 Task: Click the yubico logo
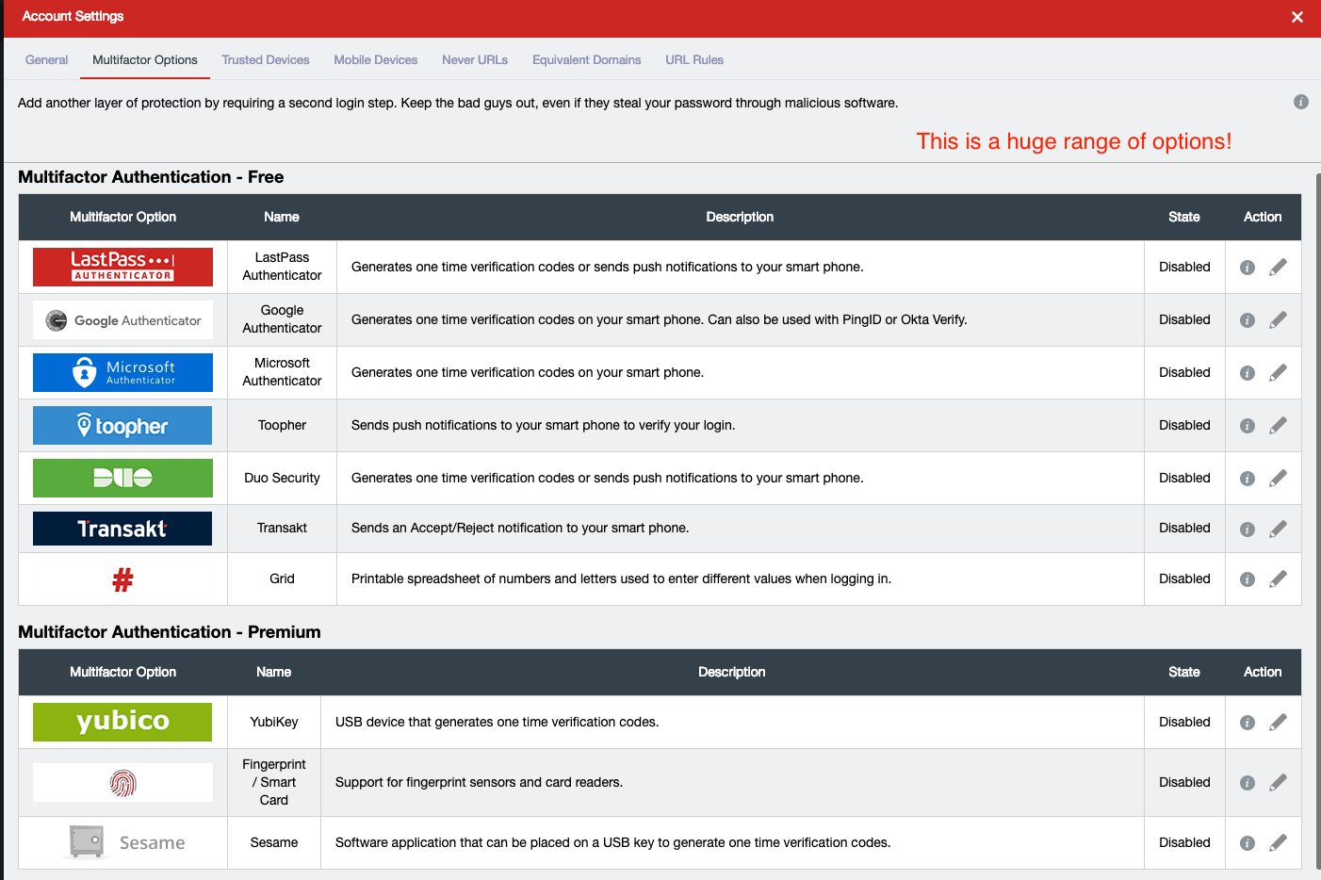pyautogui.click(x=122, y=722)
